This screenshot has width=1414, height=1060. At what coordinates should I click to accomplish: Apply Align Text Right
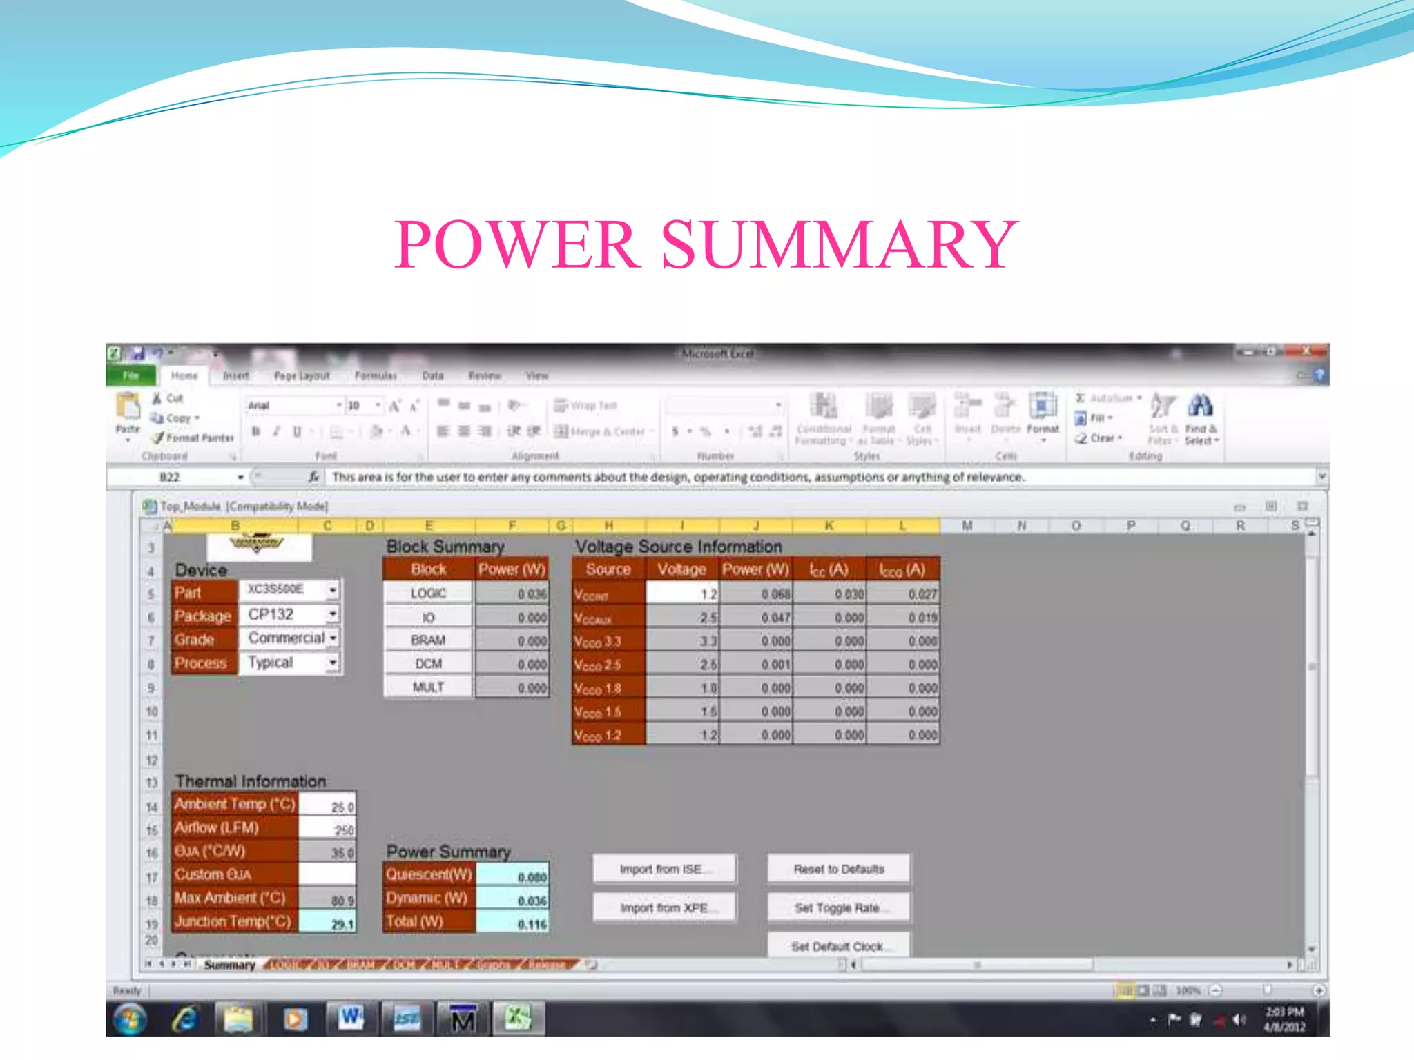[485, 431]
